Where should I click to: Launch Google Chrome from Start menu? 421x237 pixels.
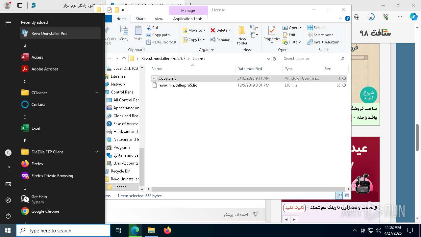click(60, 211)
